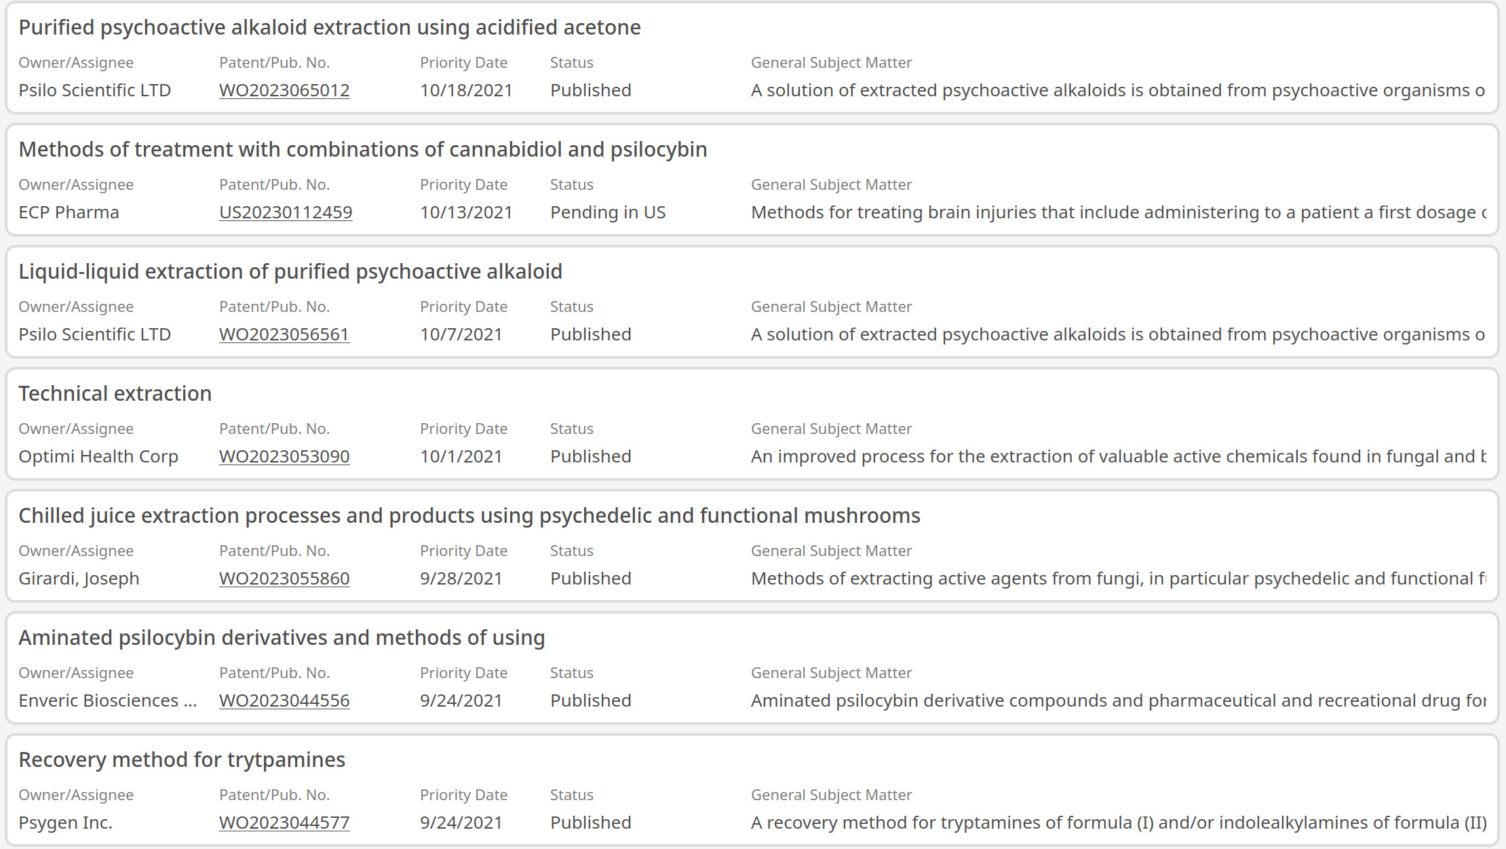Click the Optimi Health Corp assignee
This screenshot has height=849, width=1506.
(98, 456)
